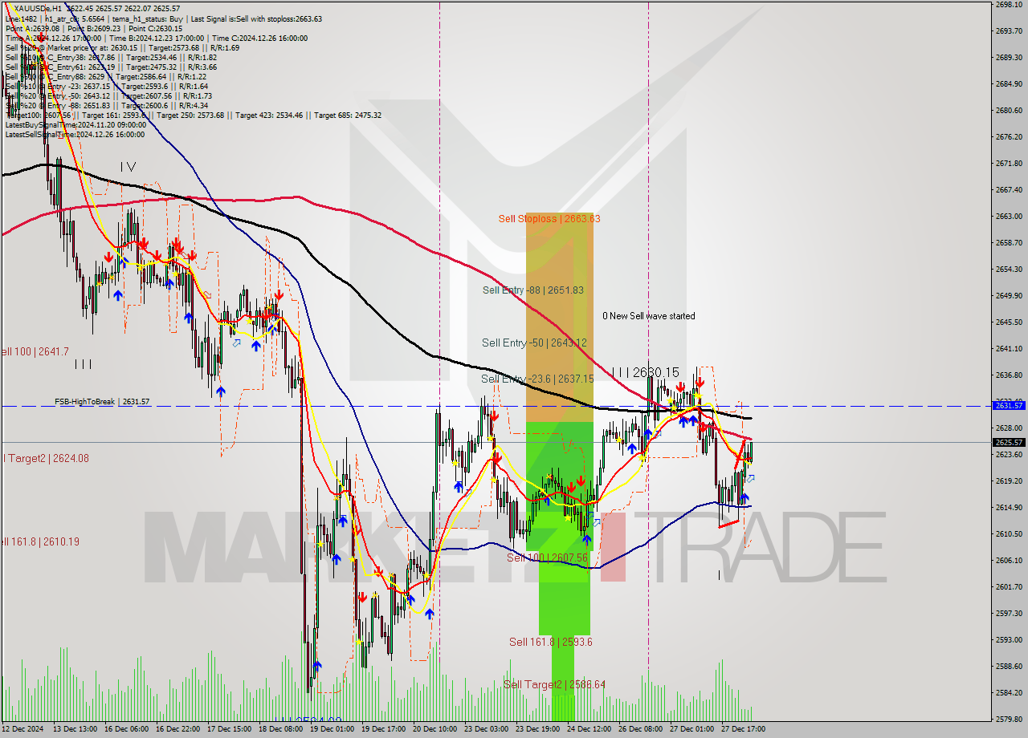Click the orange sell stoploss zone rectangle

click(560, 317)
